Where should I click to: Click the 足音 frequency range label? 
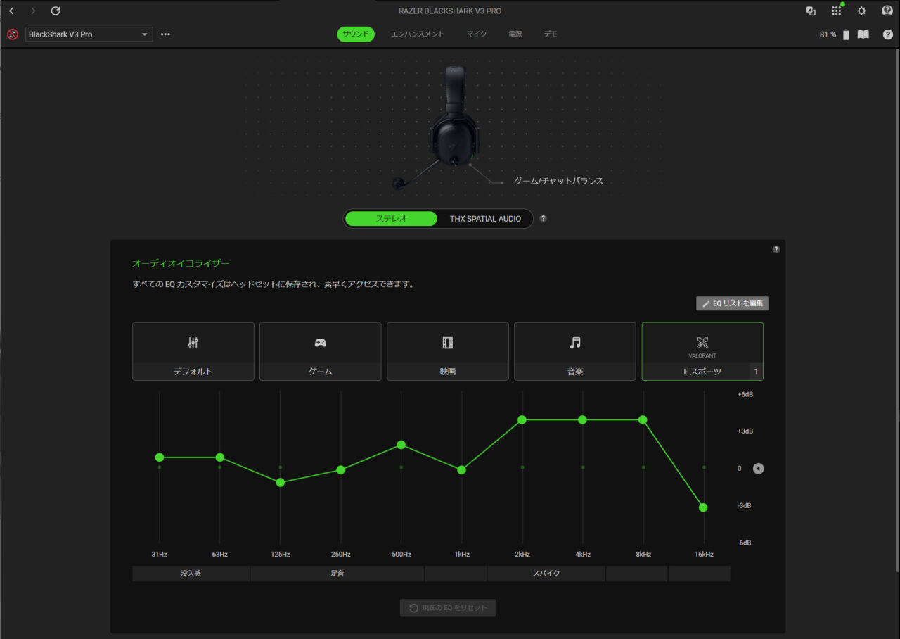point(337,574)
